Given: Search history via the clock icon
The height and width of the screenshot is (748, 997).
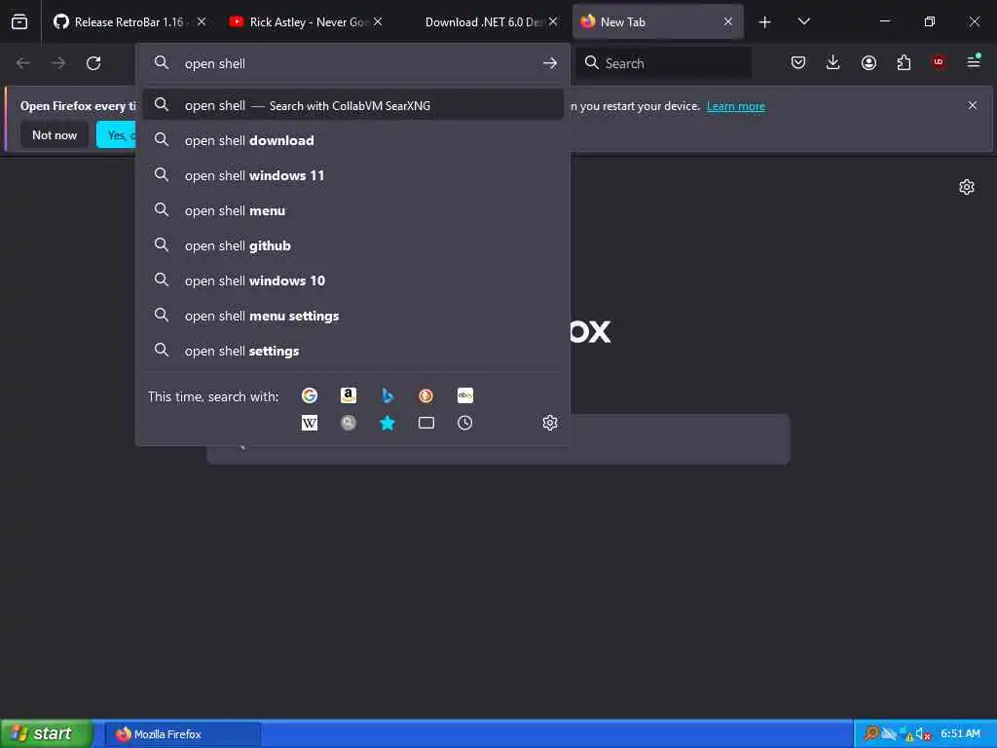Looking at the screenshot, I should click(x=464, y=423).
